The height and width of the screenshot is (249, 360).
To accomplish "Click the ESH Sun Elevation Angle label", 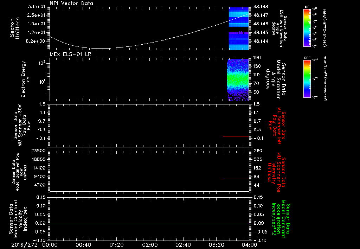I will (279, 28).
